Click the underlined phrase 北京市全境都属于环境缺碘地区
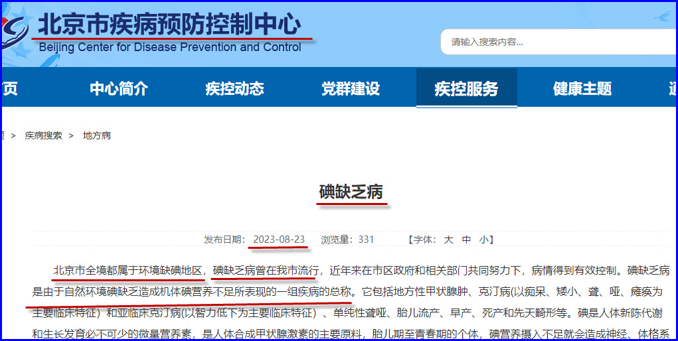This screenshot has height=341, width=678. tap(127, 271)
